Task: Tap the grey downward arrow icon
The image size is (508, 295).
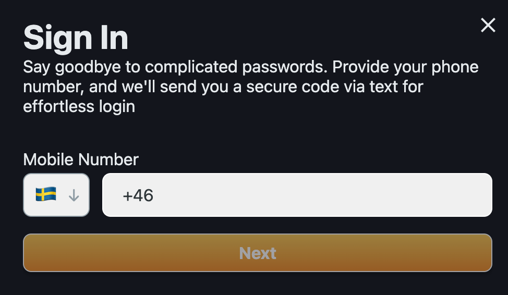Action: [x=74, y=195]
